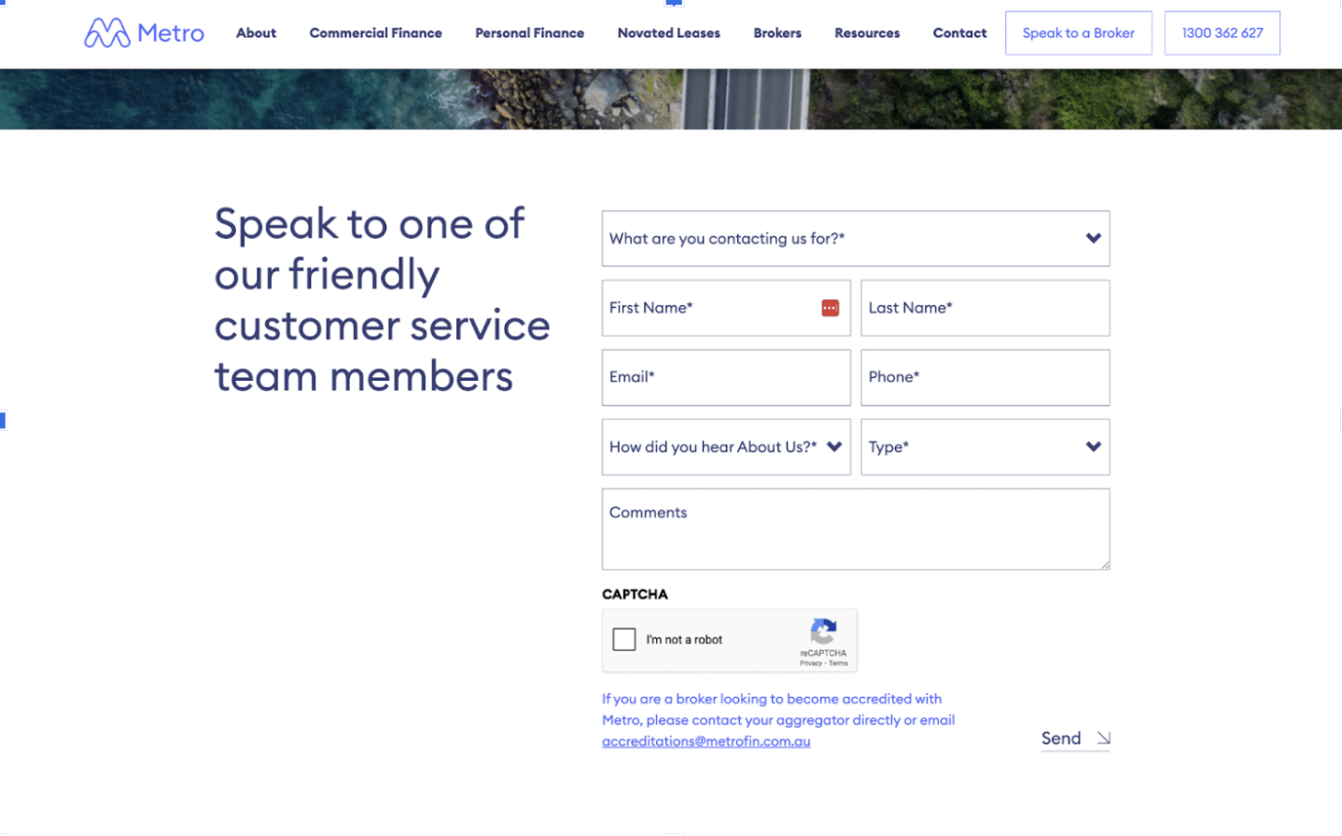This screenshot has height=836, width=1342.
Task: Click the 1300 362 627 phone button
Action: coord(1222,33)
